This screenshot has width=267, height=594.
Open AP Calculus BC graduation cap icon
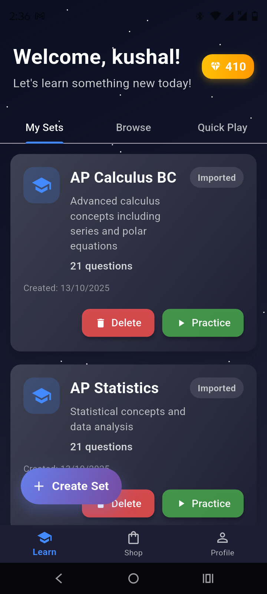(42, 185)
